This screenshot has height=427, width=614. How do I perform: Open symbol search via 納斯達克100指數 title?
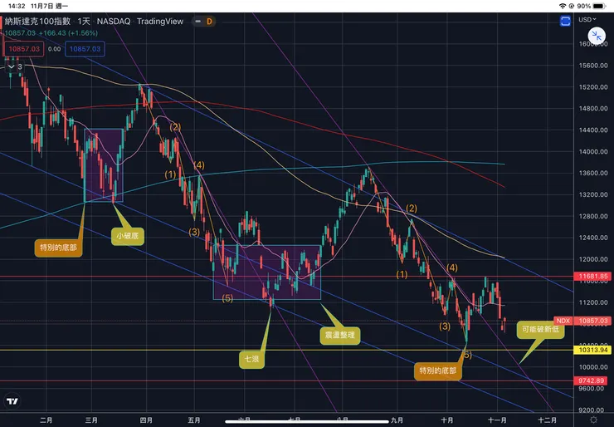(37, 21)
